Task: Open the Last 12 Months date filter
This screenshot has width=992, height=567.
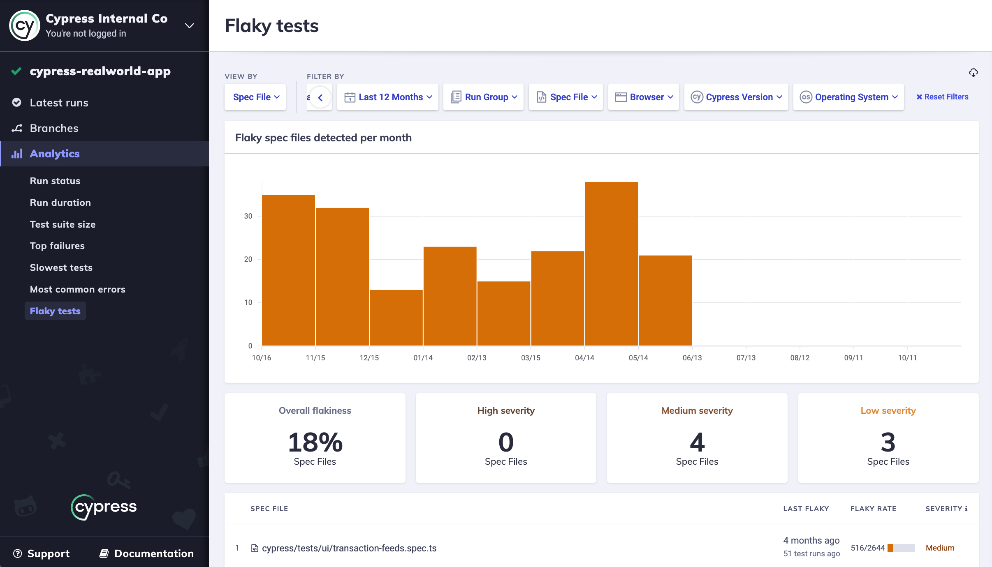Action: [x=388, y=97]
